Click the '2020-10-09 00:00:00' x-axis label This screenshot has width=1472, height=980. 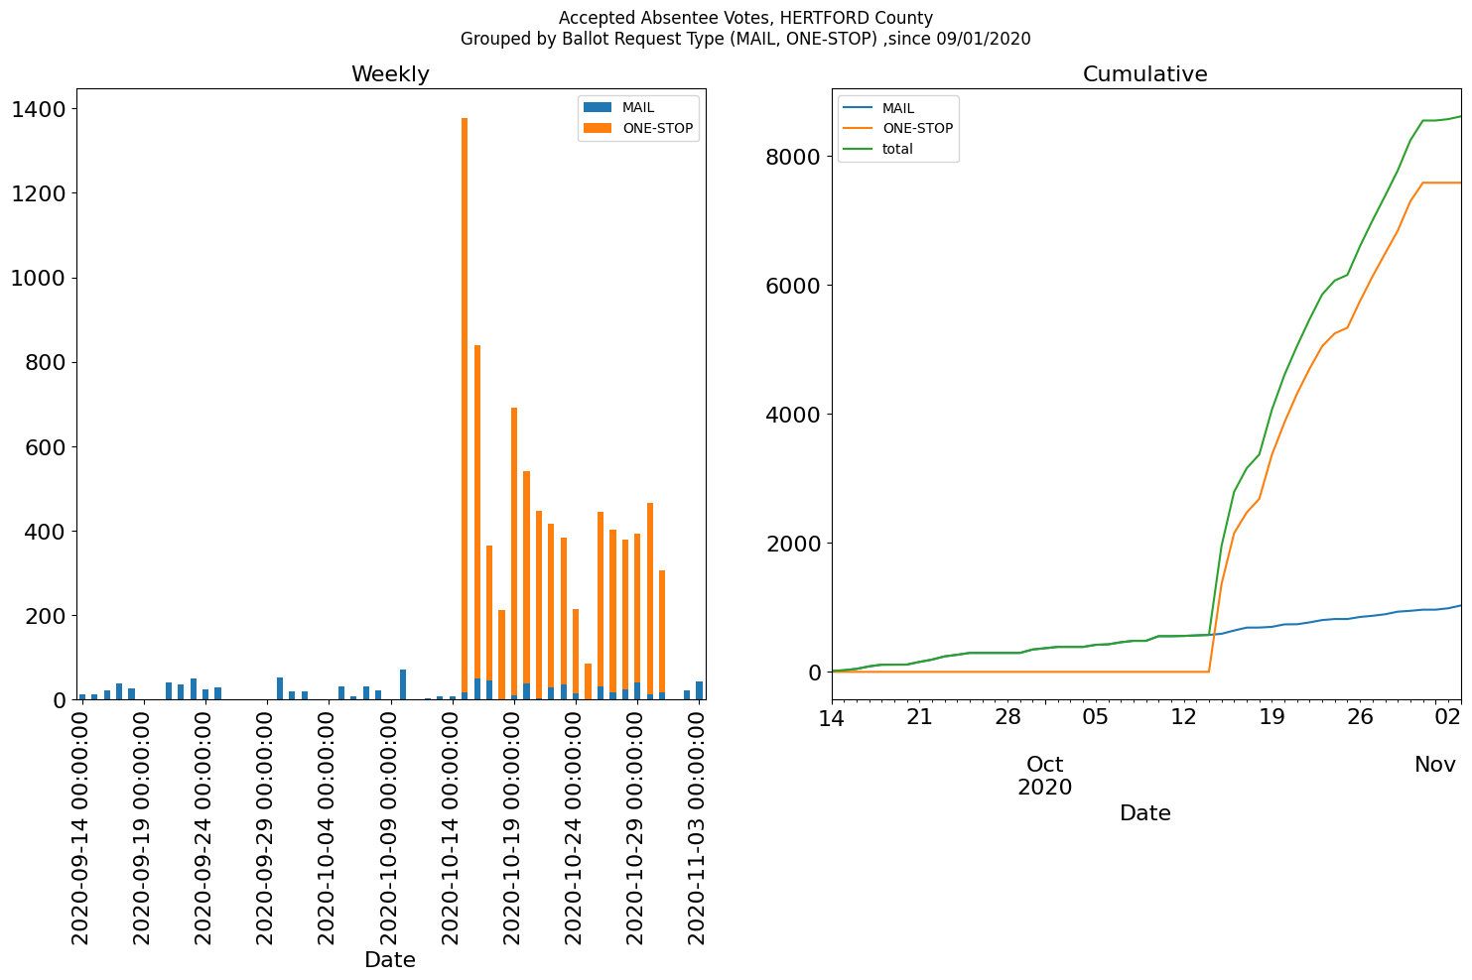(389, 825)
